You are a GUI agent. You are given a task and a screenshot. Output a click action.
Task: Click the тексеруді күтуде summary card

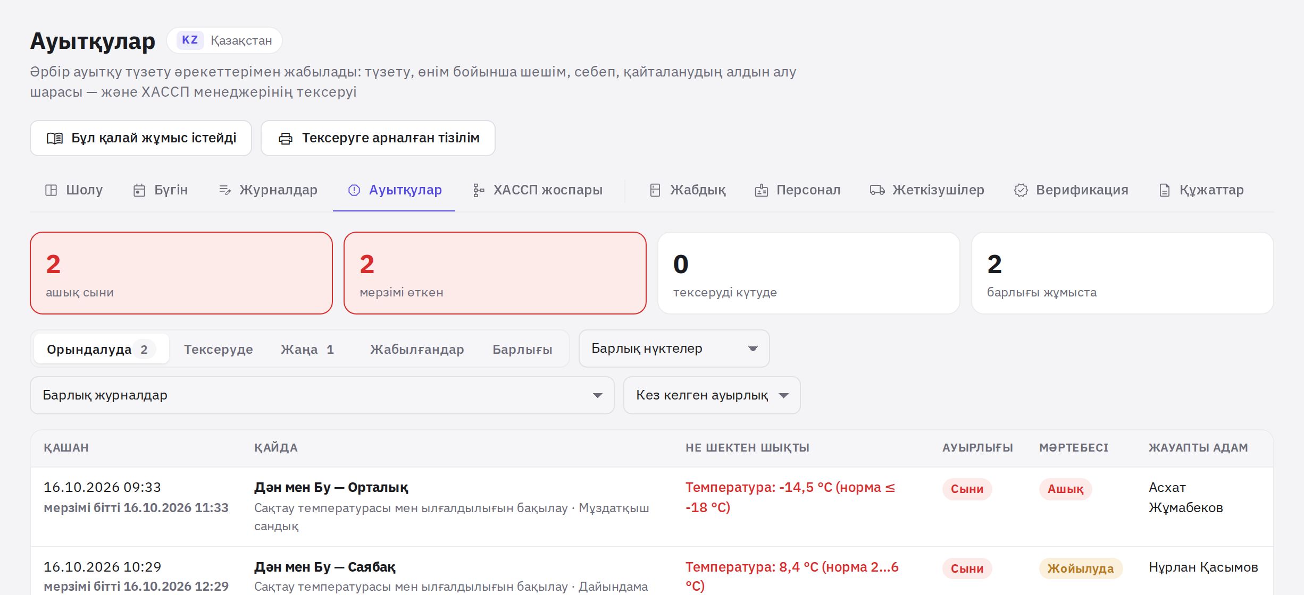(809, 273)
